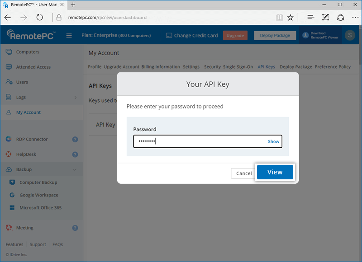Click the Upgrade button in header

235,35
